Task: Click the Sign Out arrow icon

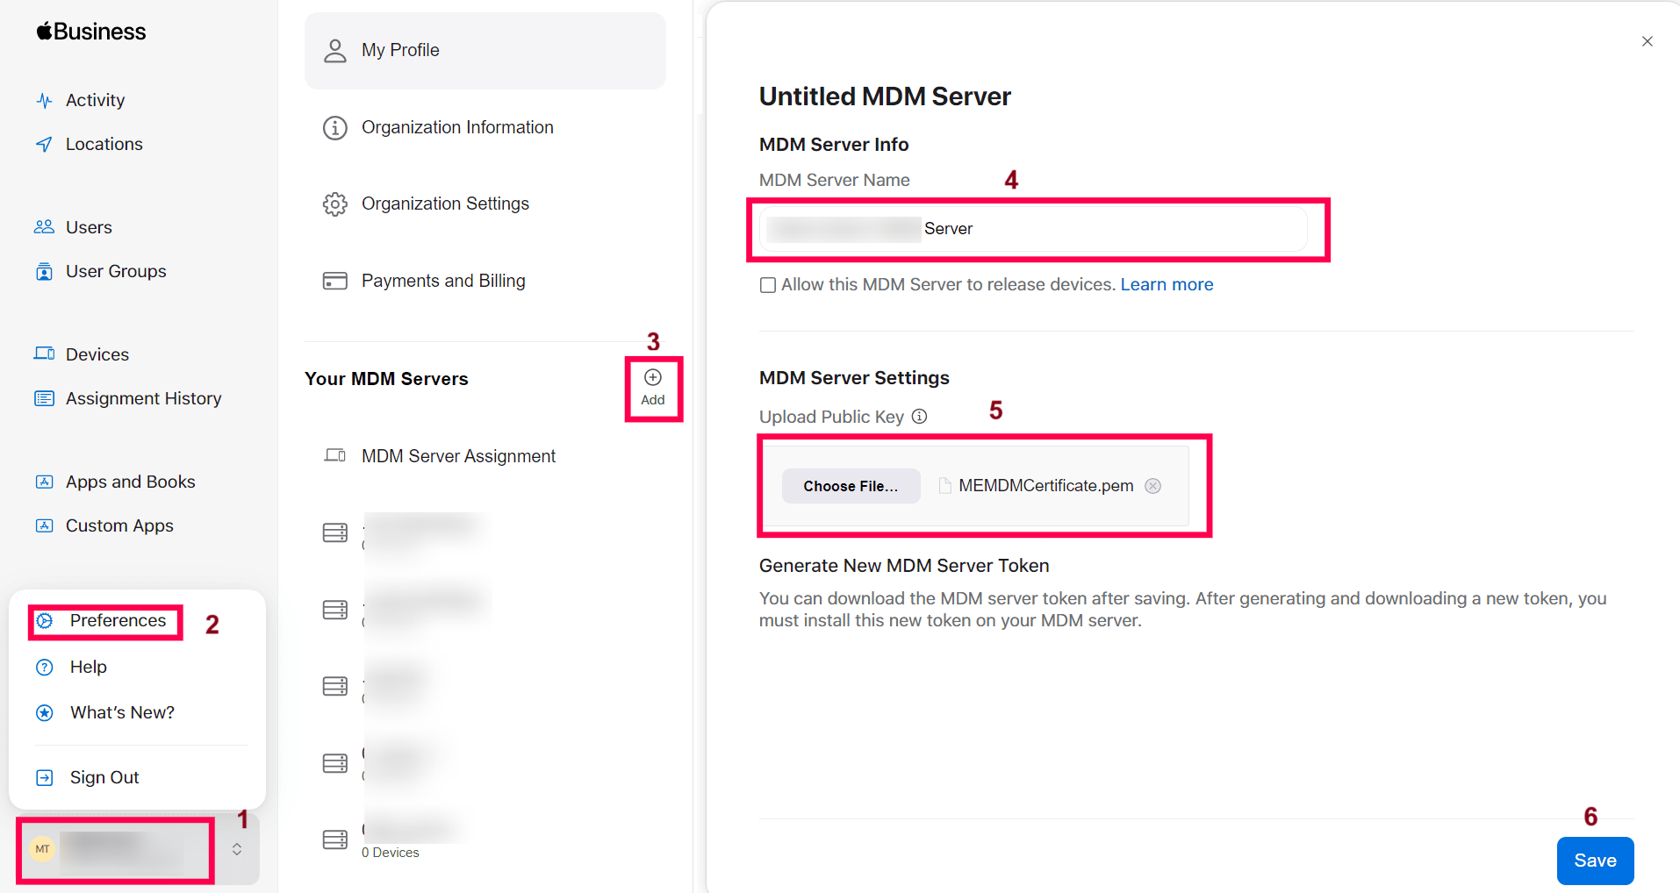Action: tap(45, 777)
